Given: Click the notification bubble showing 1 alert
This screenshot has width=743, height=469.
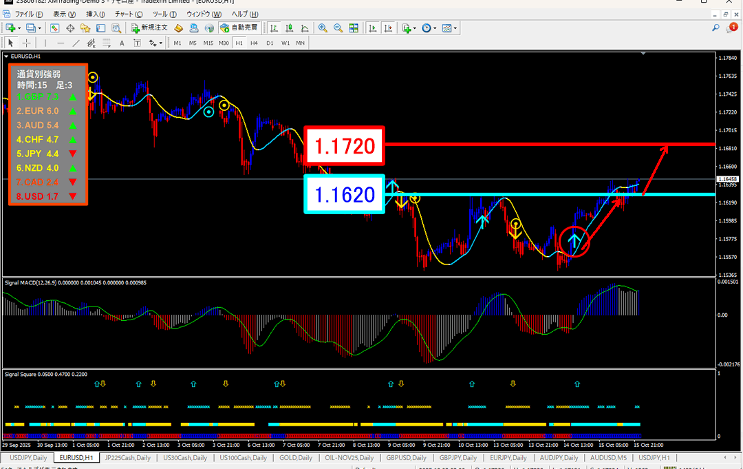Looking at the screenshot, I should (731, 28).
